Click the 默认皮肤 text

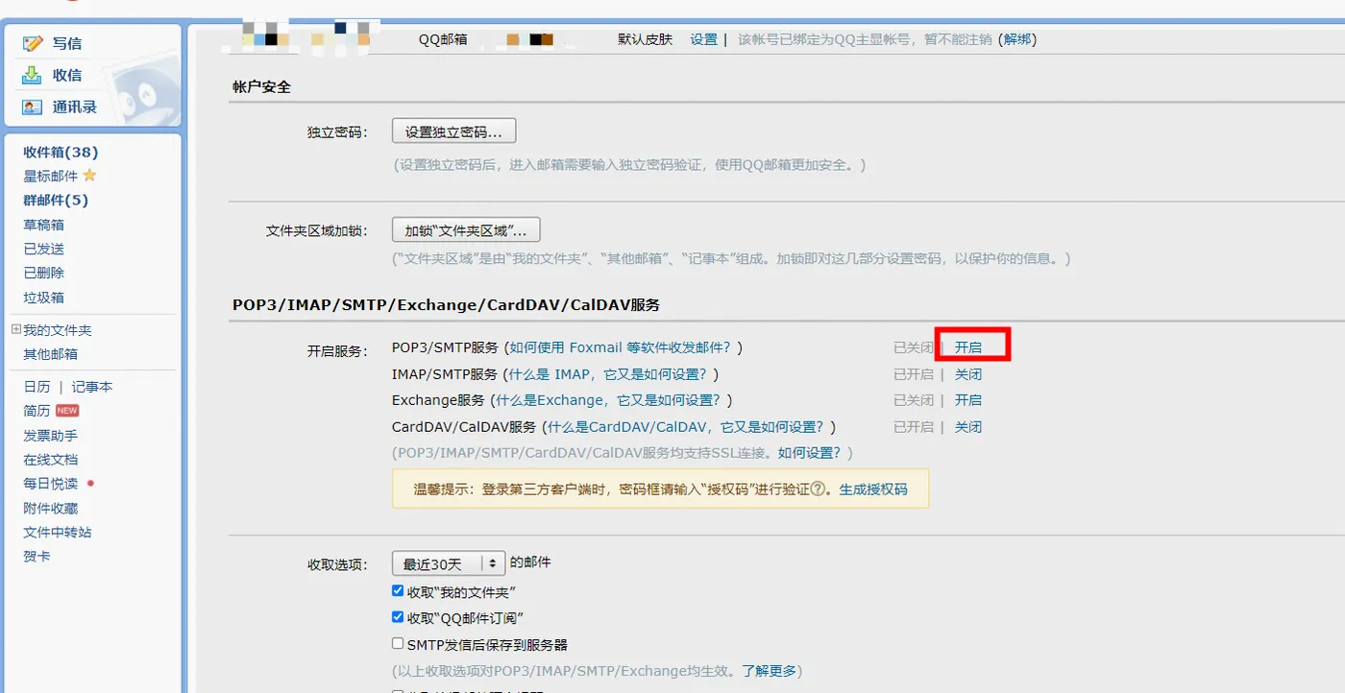click(645, 39)
